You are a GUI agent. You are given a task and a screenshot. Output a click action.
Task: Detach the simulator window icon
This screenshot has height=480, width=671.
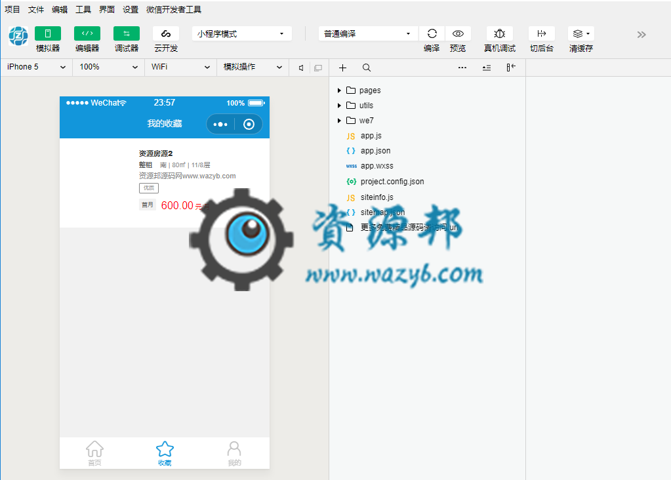[318, 68]
